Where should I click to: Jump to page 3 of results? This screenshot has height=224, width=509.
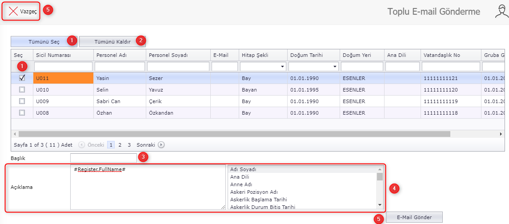[129, 144]
